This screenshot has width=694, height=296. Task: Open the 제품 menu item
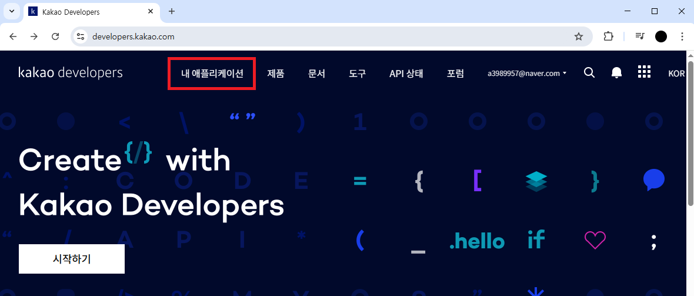[276, 74]
